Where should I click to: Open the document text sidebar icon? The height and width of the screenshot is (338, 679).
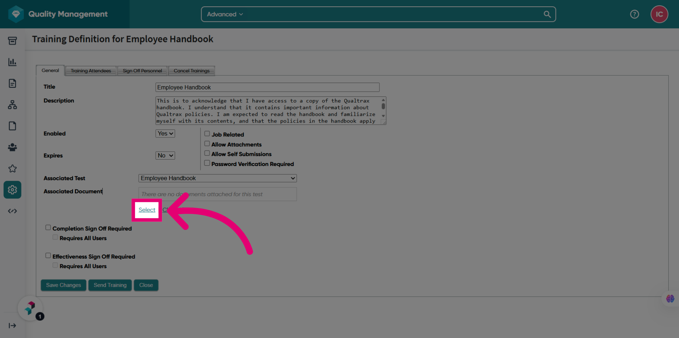[x=12, y=83]
